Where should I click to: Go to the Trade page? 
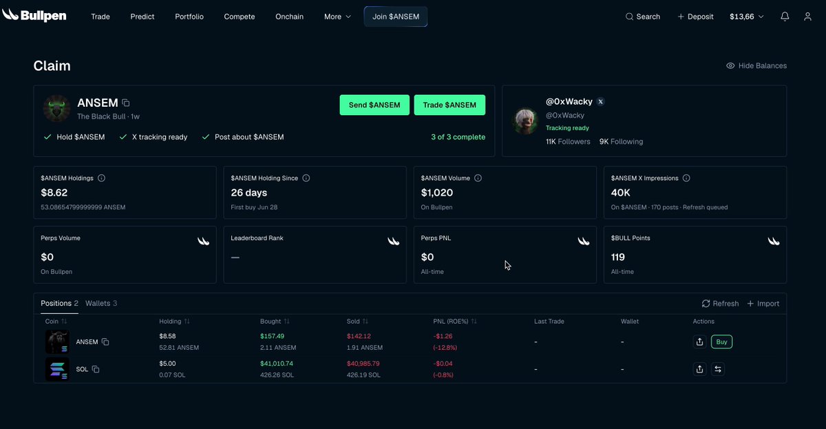100,17
